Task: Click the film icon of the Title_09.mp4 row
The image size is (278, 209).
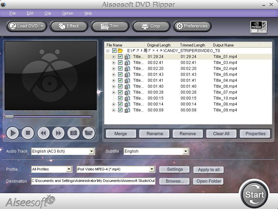Action: (x=127, y=110)
